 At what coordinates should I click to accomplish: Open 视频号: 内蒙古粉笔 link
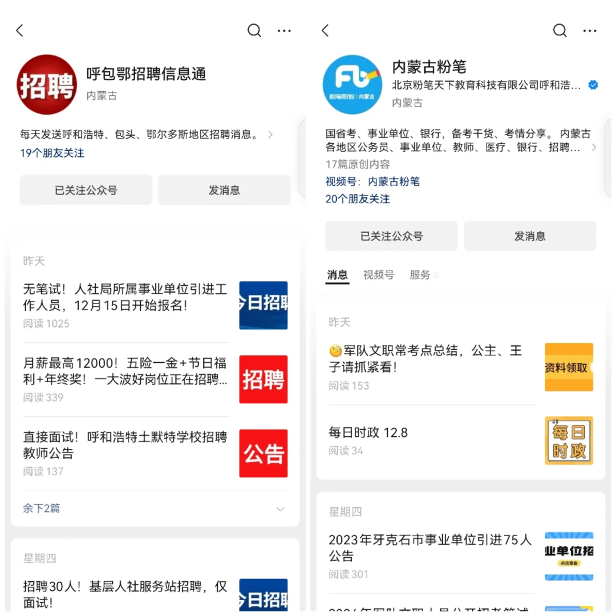pyautogui.click(x=372, y=181)
